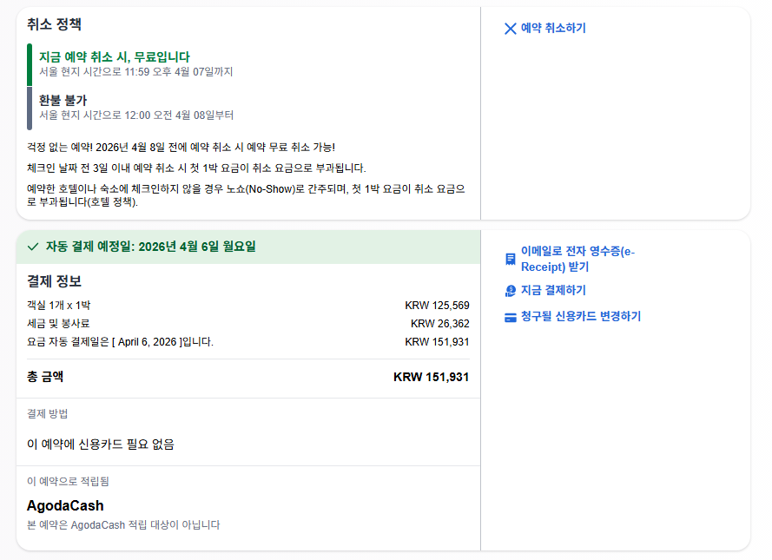Click the green free-cancellation indicator bar
Screen dimensions: 772x560
click(30, 64)
